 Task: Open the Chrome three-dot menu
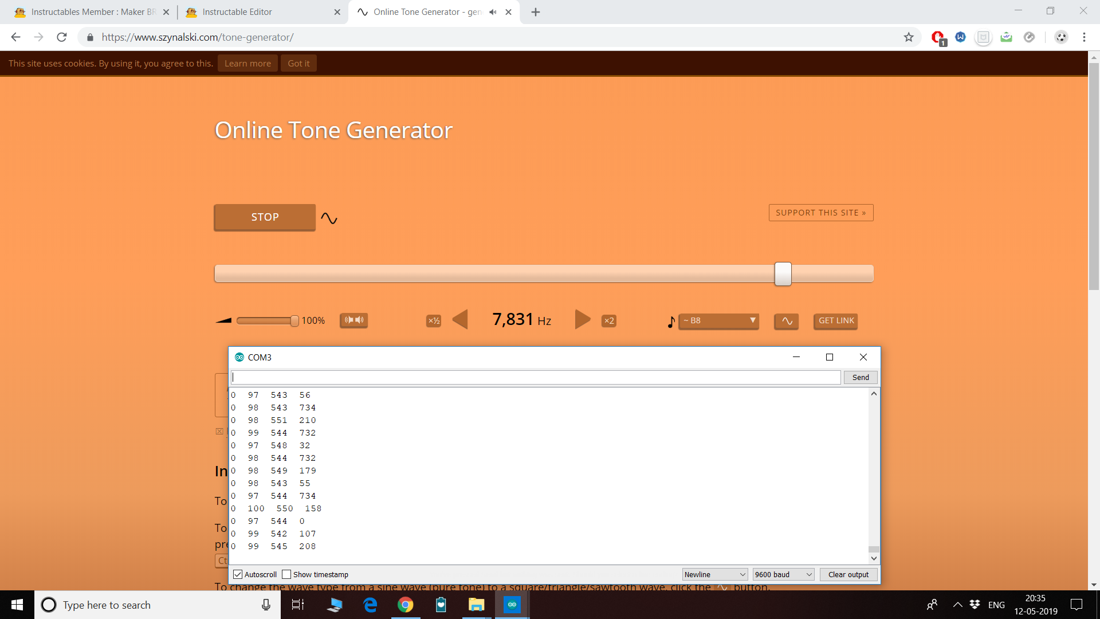[x=1084, y=37]
